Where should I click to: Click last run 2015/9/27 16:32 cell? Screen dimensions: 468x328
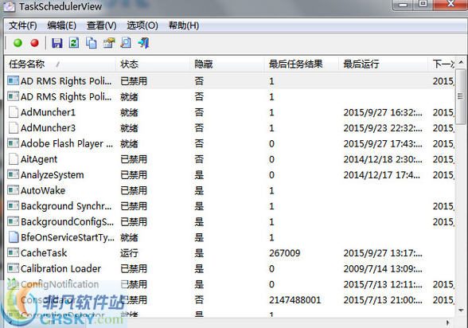[x=383, y=112]
